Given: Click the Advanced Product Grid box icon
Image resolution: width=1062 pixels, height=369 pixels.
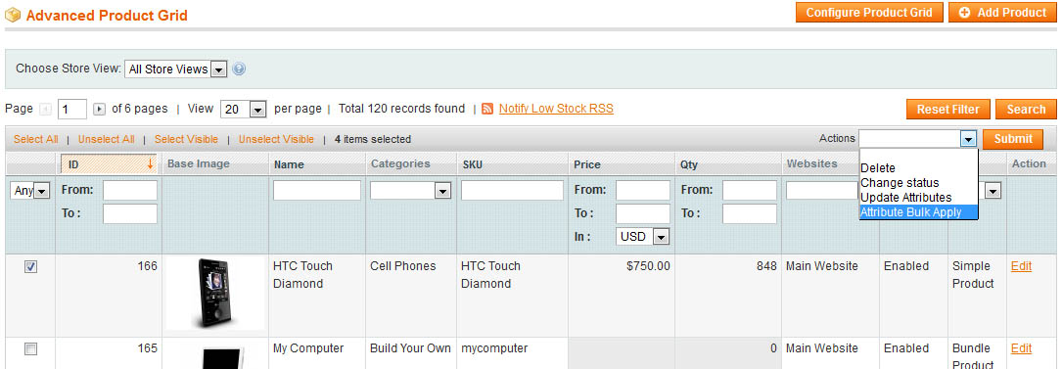Looking at the screenshot, I should click(13, 15).
